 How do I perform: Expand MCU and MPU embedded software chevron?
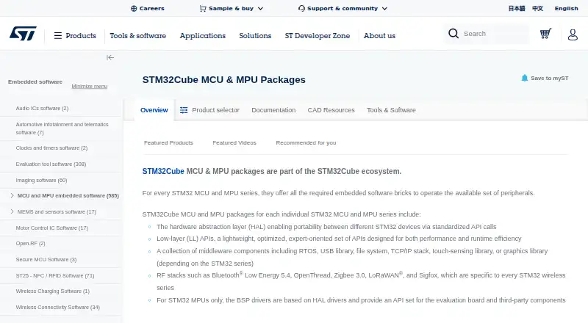(x=12, y=195)
